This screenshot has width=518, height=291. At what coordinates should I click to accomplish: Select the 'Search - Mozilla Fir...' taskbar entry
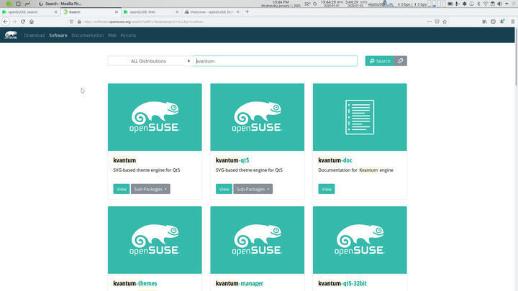pos(60,4)
